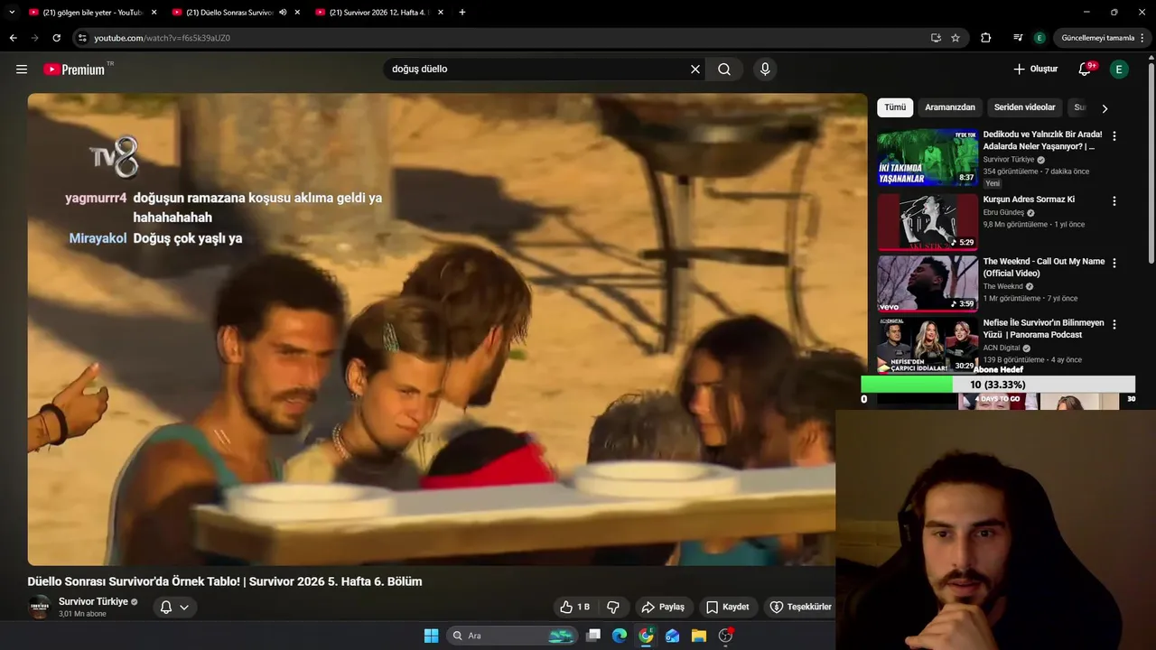
Task: Open Windows Start menu
Action: (432, 636)
